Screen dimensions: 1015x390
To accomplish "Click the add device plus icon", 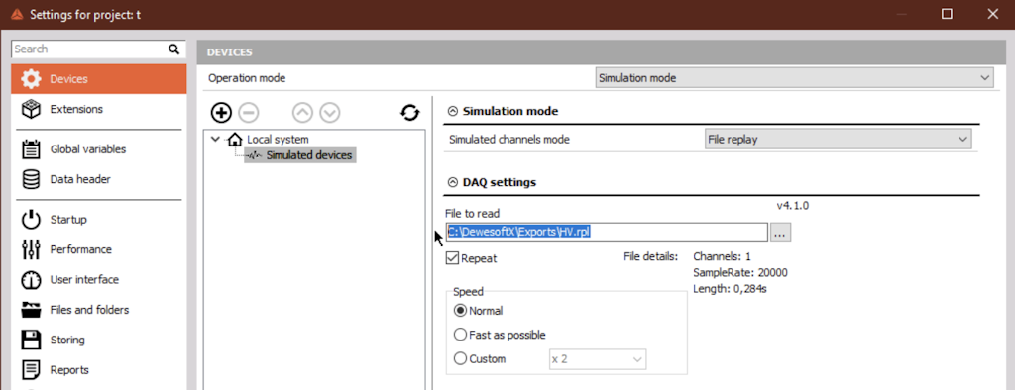I will [x=221, y=113].
